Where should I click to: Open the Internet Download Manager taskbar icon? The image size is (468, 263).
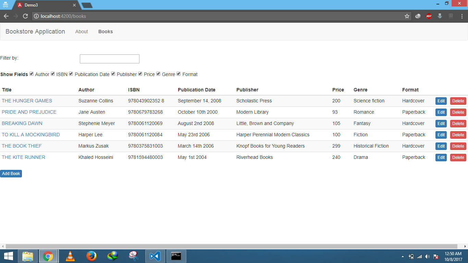[x=112, y=256]
